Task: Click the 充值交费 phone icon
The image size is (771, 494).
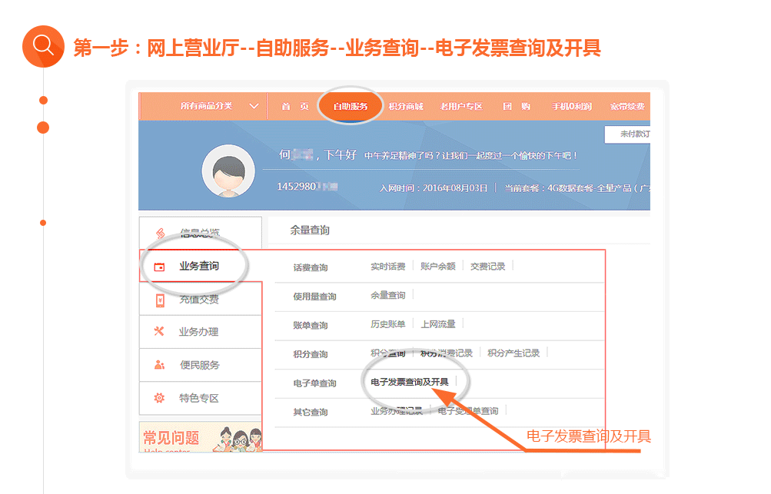Action: coord(160,300)
